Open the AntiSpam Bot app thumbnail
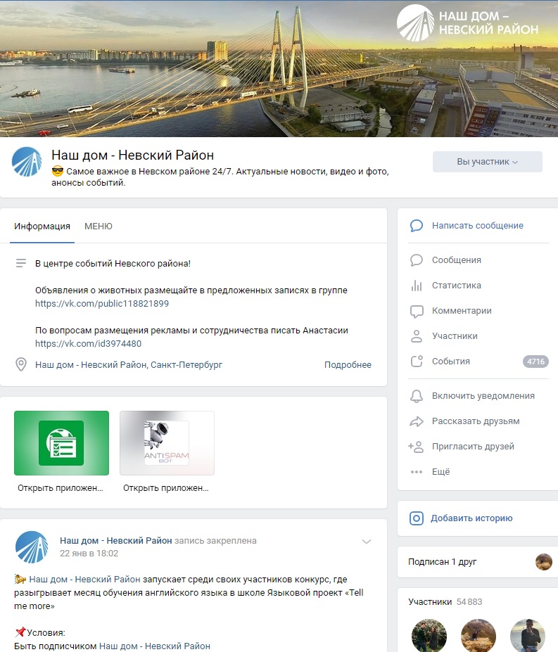The image size is (558, 652). 167,443
